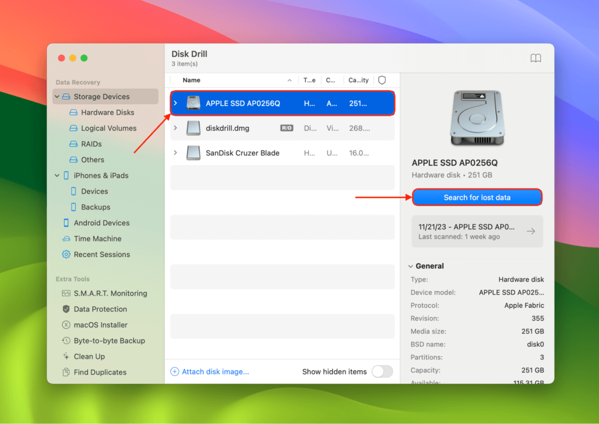Viewport: 599px width, 424px height.
Task: Click the Connection column header
Action: (331, 80)
